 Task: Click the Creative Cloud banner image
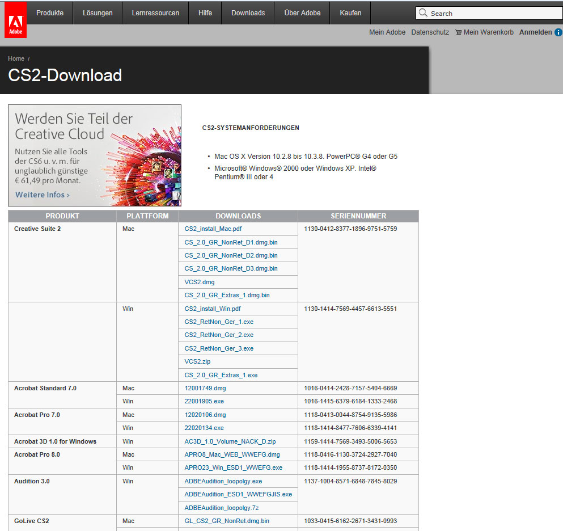pyautogui.click(x=95, y=155)
